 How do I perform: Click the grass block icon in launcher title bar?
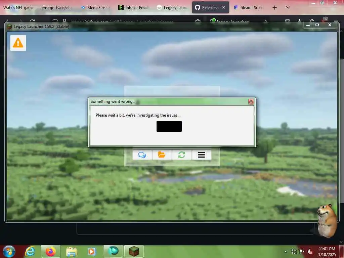tap(9, 27)
